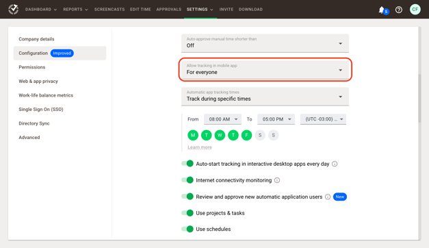Open Allow tracking in mobile app dropdown
The image size is (429, 248).
point(265,70)
